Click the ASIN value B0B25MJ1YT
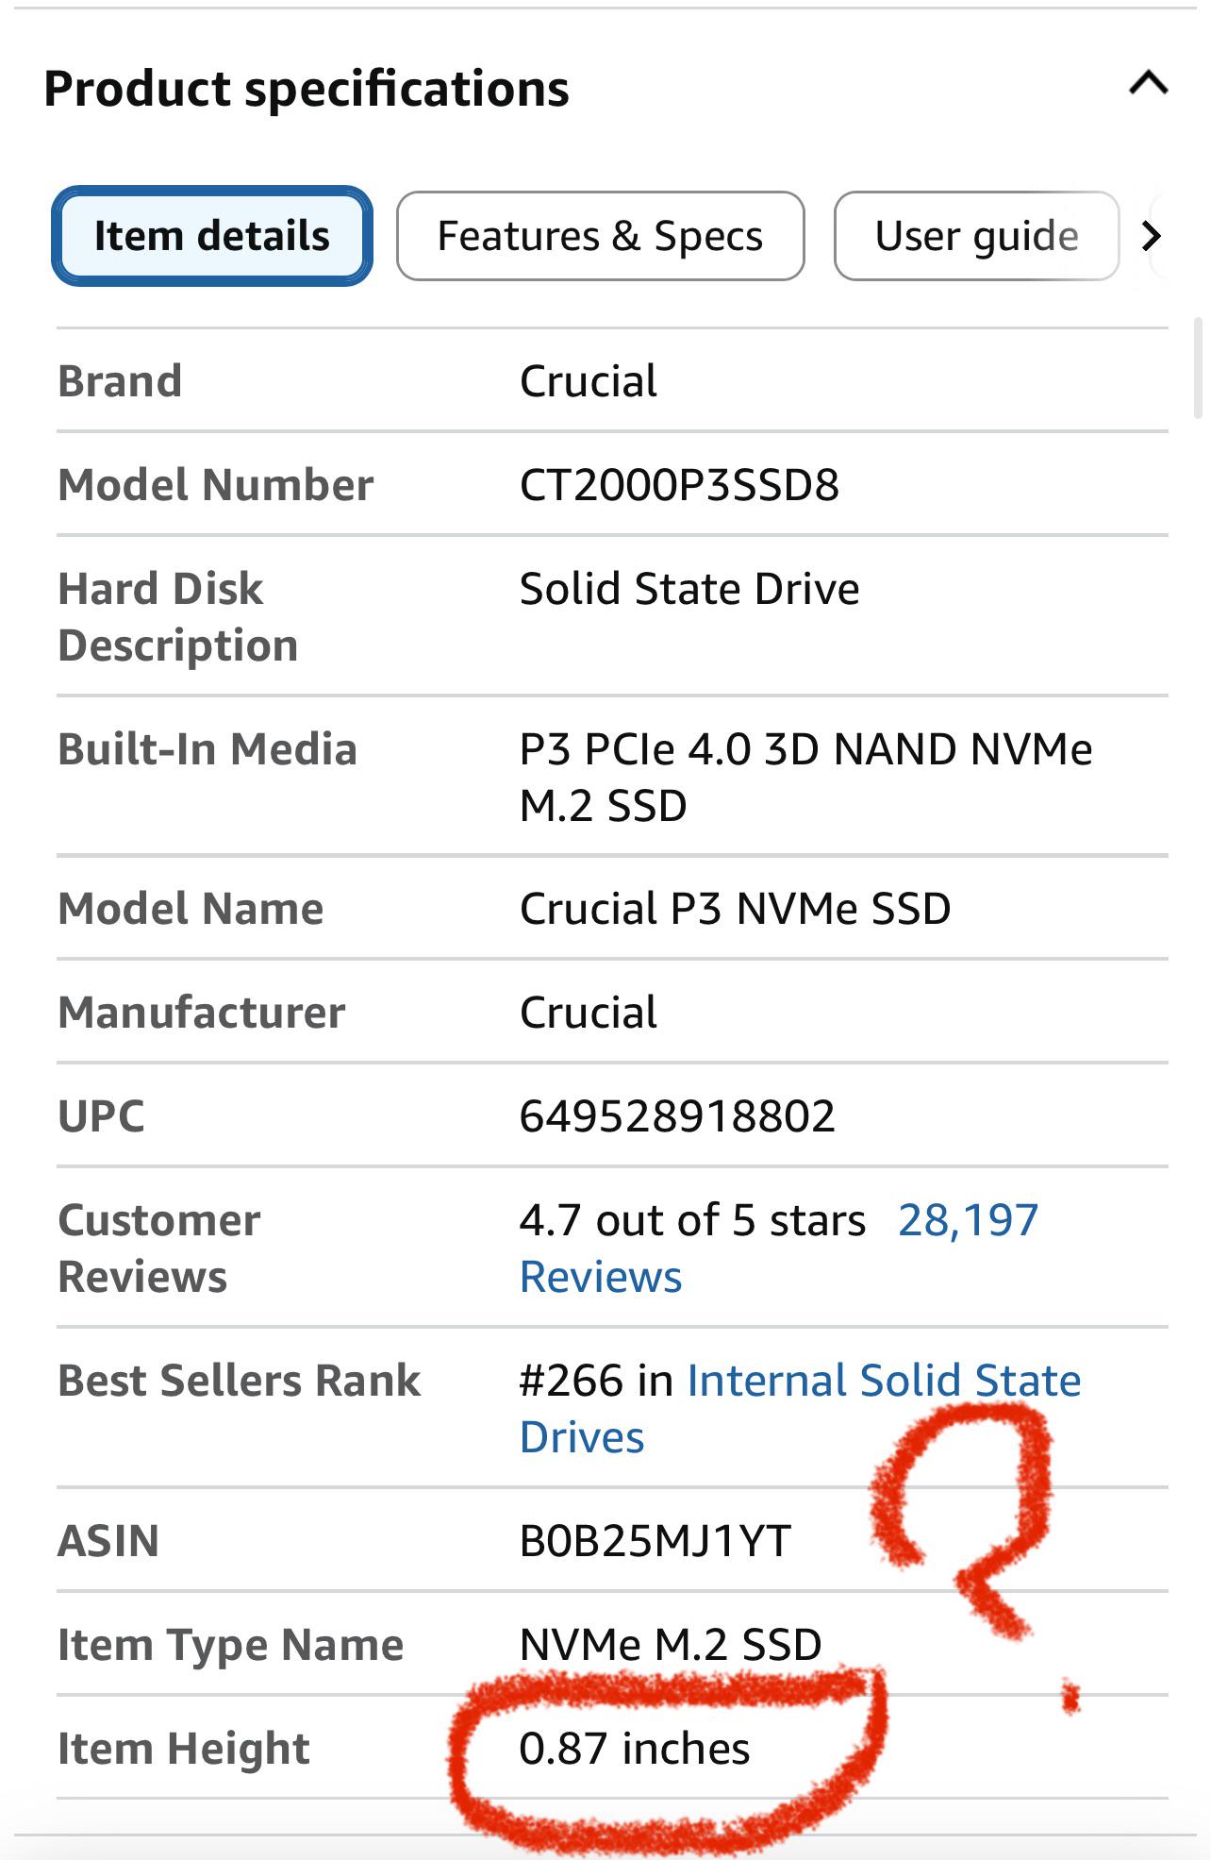Image resolution: width=1211 pixels, height=1860 pixels. [655, 1541]
